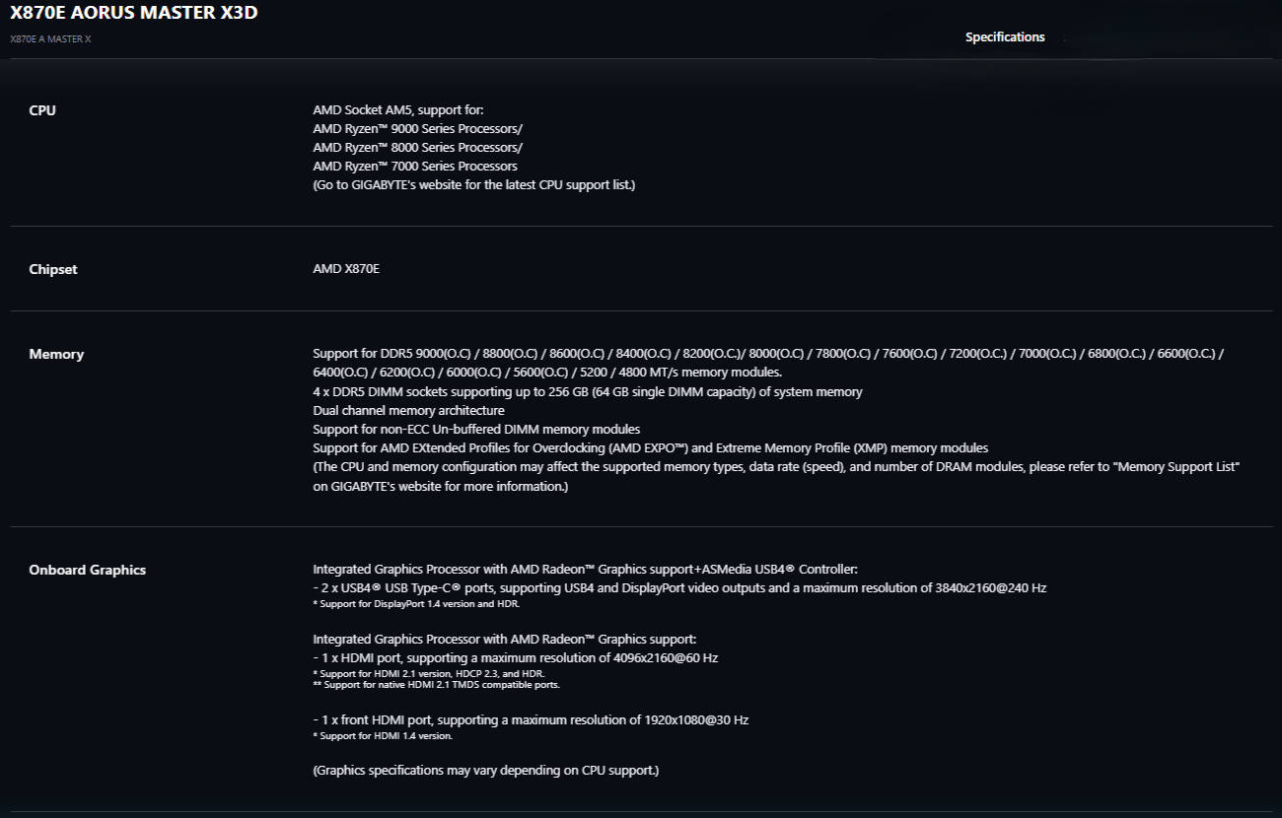Screen dimensions: 1282x818
Task: Click the Ryzen 9000 Series Processors line
Action: click(418, 129)
